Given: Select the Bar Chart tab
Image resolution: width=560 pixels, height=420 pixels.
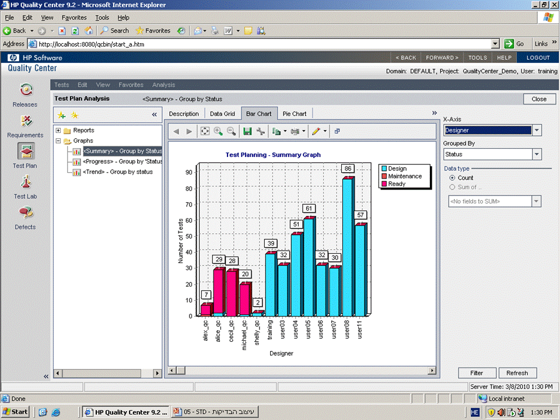Looking at the screenshot, I should pos(259,114).
